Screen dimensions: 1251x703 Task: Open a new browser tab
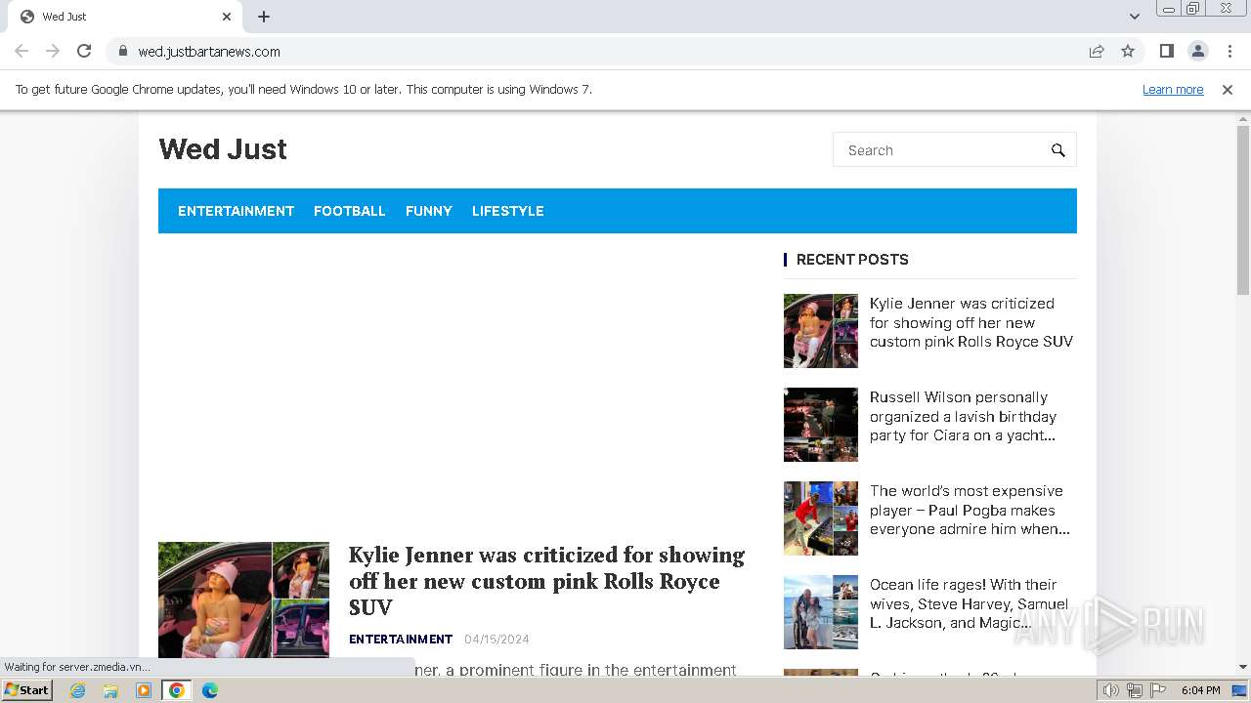pyautogui.click(x=264, y=17)
